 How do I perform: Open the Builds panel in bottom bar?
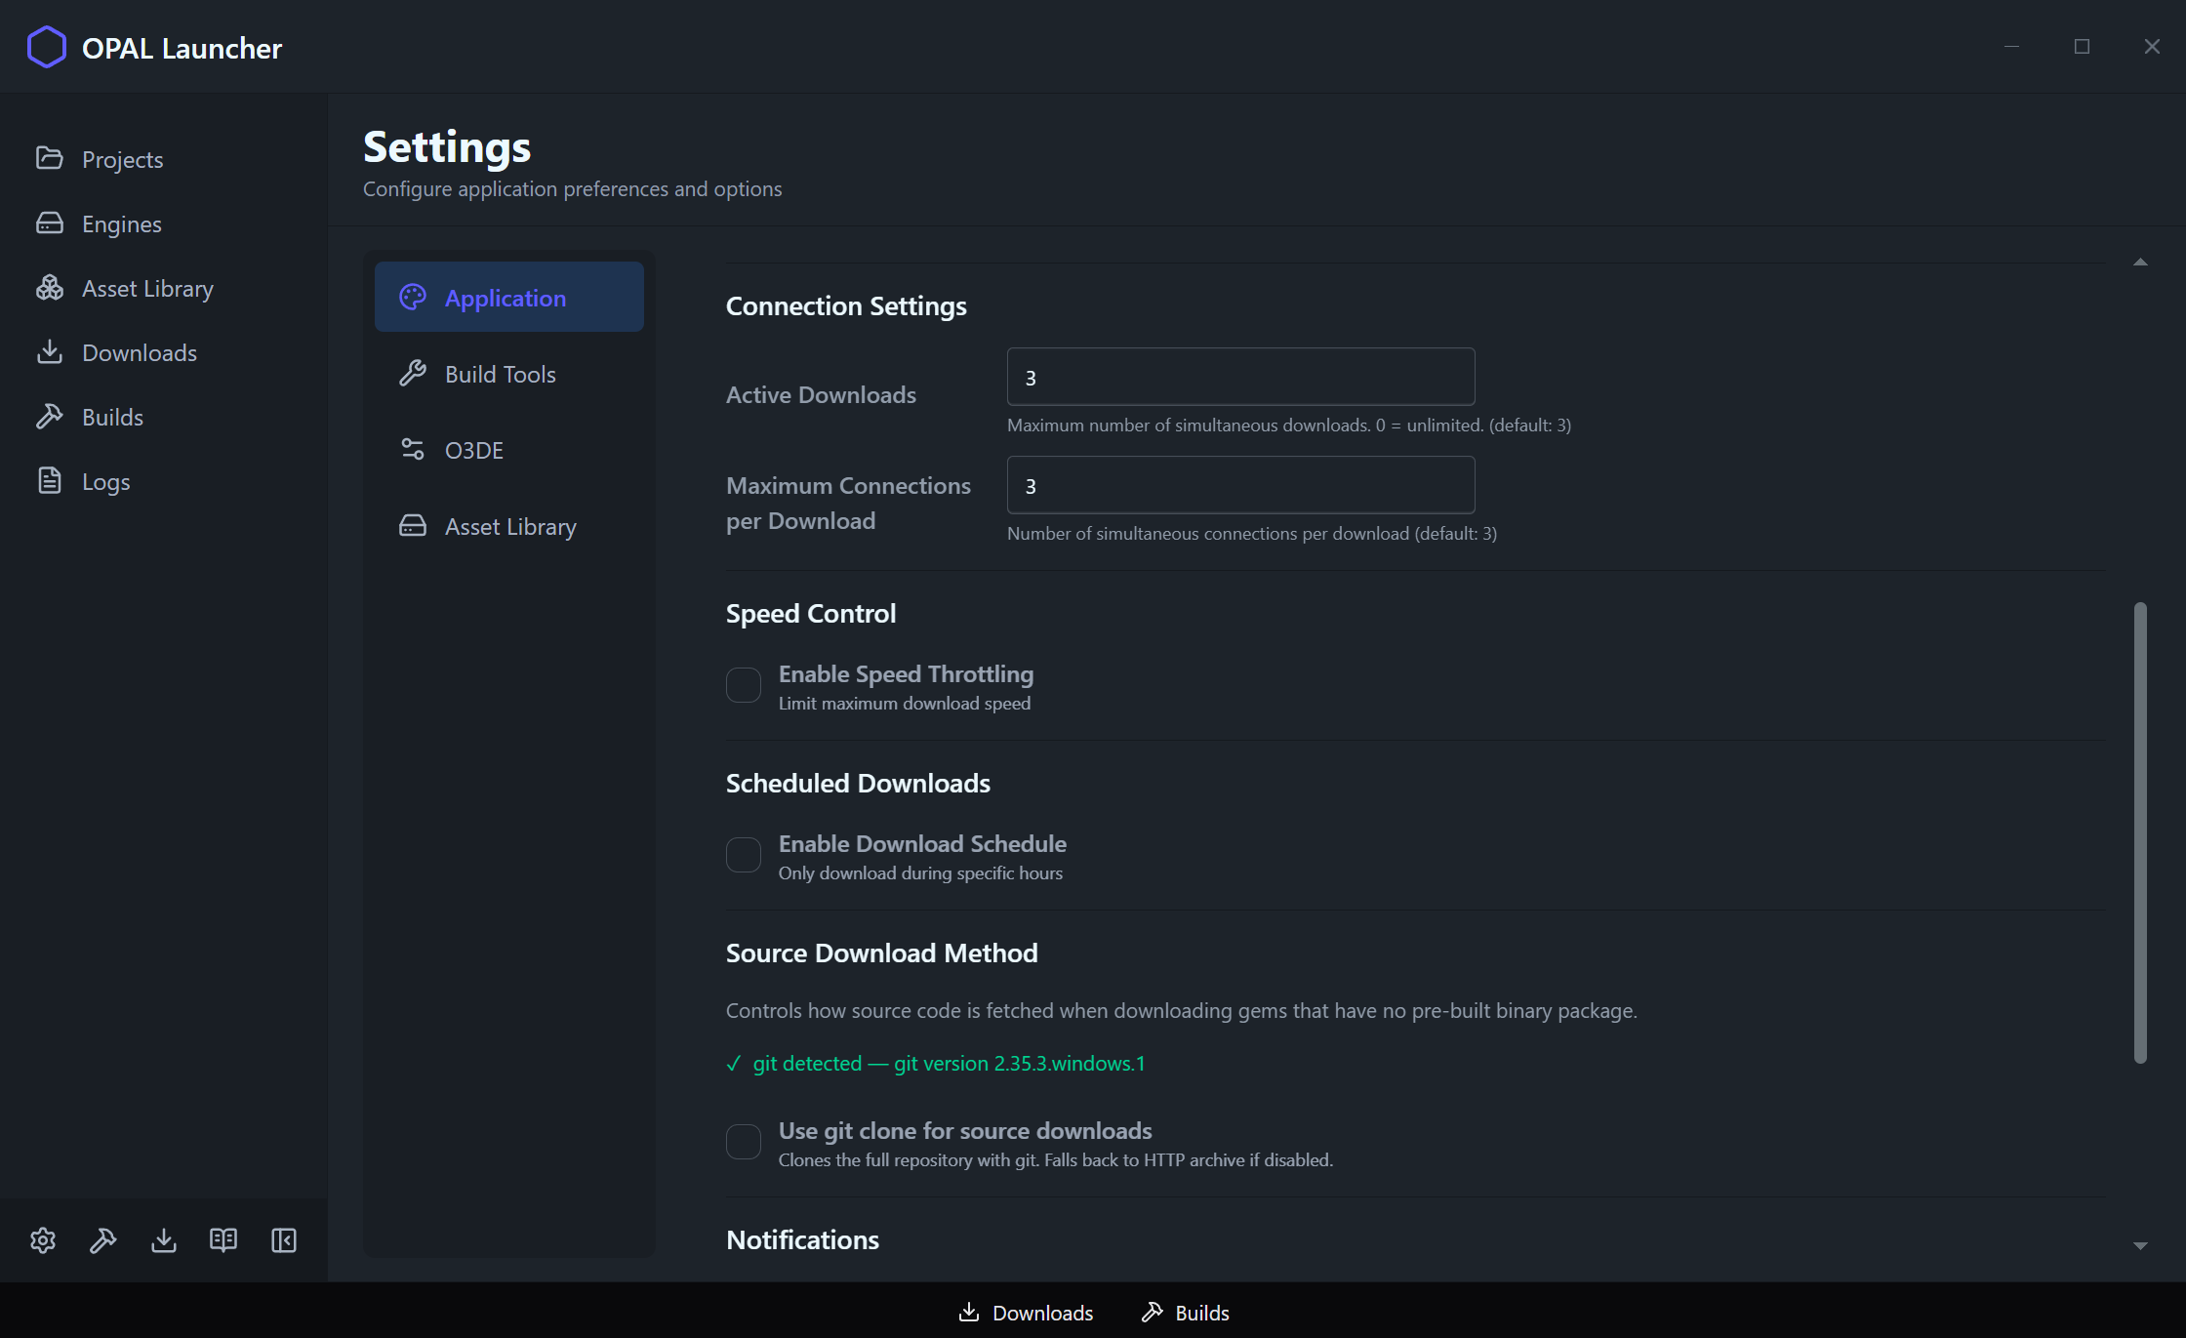tap(1186, 1312)
